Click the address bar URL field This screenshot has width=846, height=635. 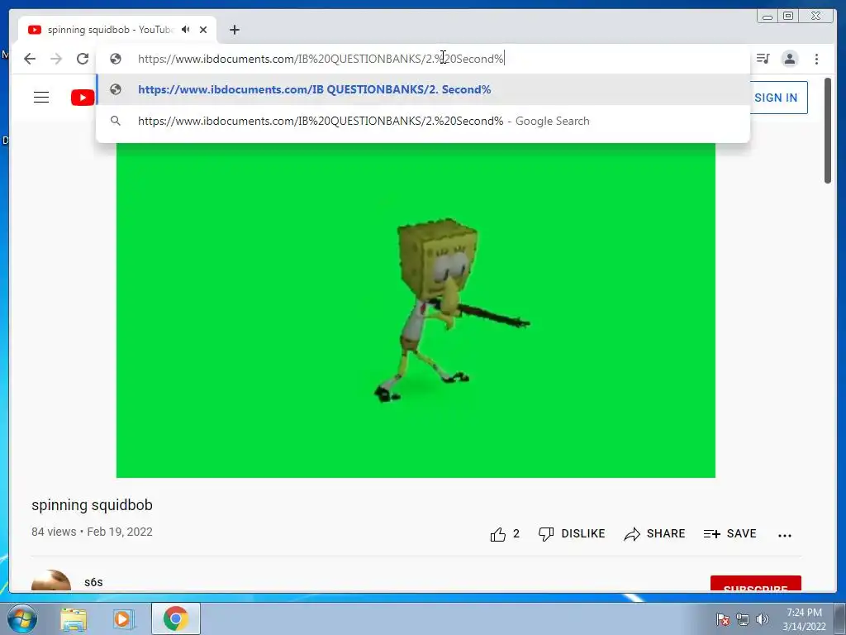(423, 59)
